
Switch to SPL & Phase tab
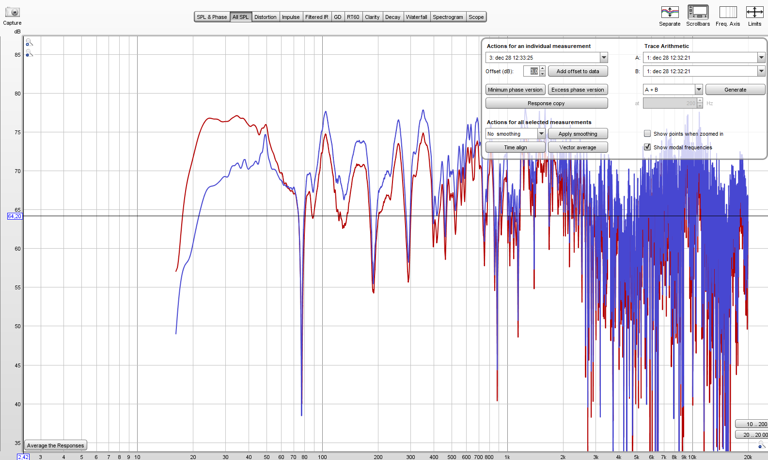click(212, 17)
